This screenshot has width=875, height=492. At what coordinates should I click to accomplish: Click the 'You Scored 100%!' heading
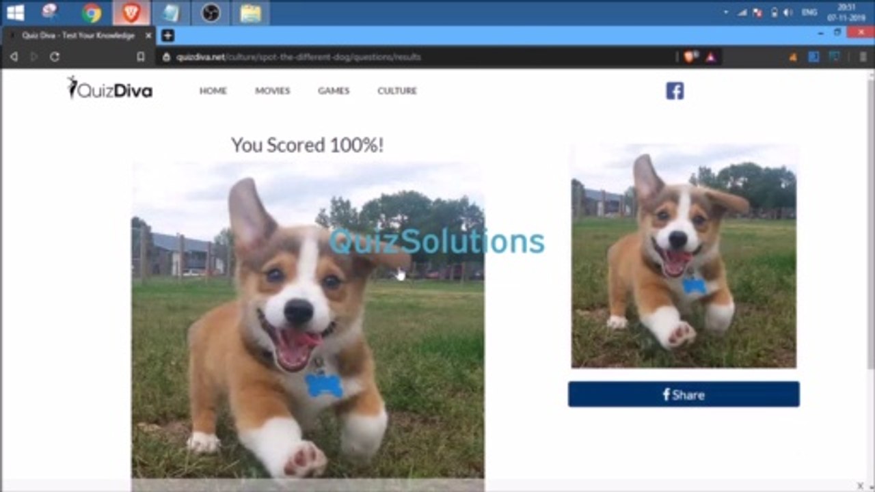click(x=307, y=145)
